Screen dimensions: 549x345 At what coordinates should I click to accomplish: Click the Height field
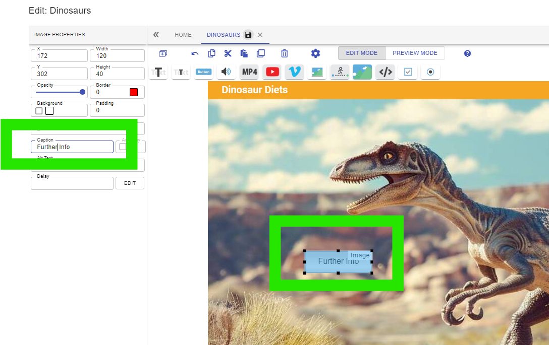click(117, 74)
